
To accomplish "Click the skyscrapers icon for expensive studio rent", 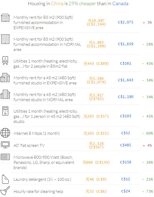I will pos(5,77).
